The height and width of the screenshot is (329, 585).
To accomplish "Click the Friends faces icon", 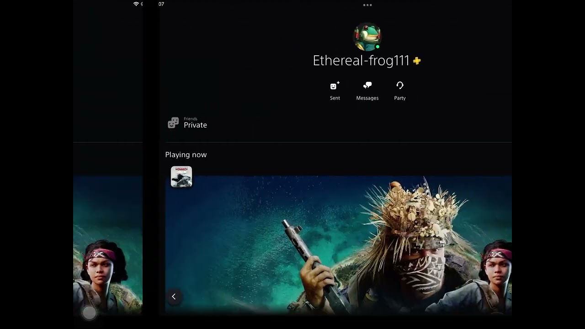I will coord(173,122).
